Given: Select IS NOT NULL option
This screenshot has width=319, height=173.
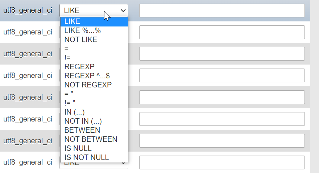Looking at the screenshot, I should pos(94,157).
